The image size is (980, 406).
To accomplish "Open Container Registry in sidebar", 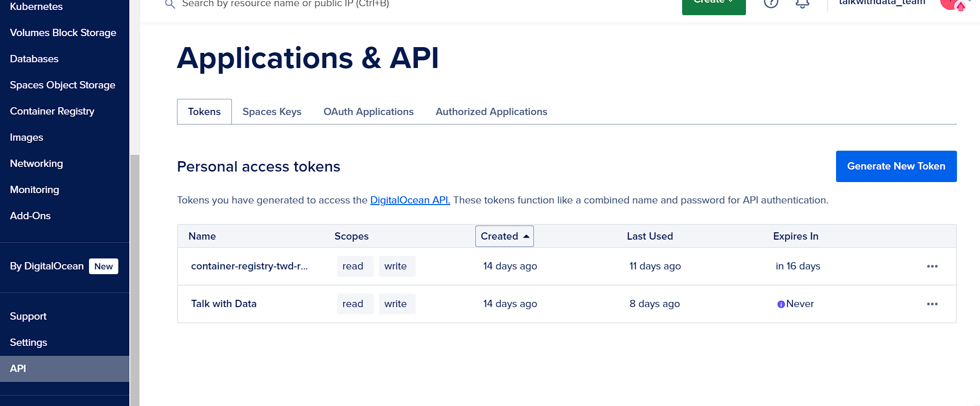I will click(x=52, y=111).
